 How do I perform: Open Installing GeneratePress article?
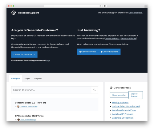tap(124, 110)
